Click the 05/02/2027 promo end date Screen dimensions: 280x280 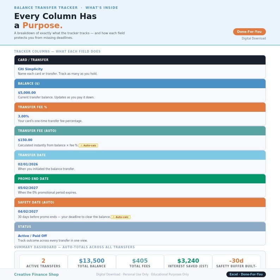[x=28, y=188]
